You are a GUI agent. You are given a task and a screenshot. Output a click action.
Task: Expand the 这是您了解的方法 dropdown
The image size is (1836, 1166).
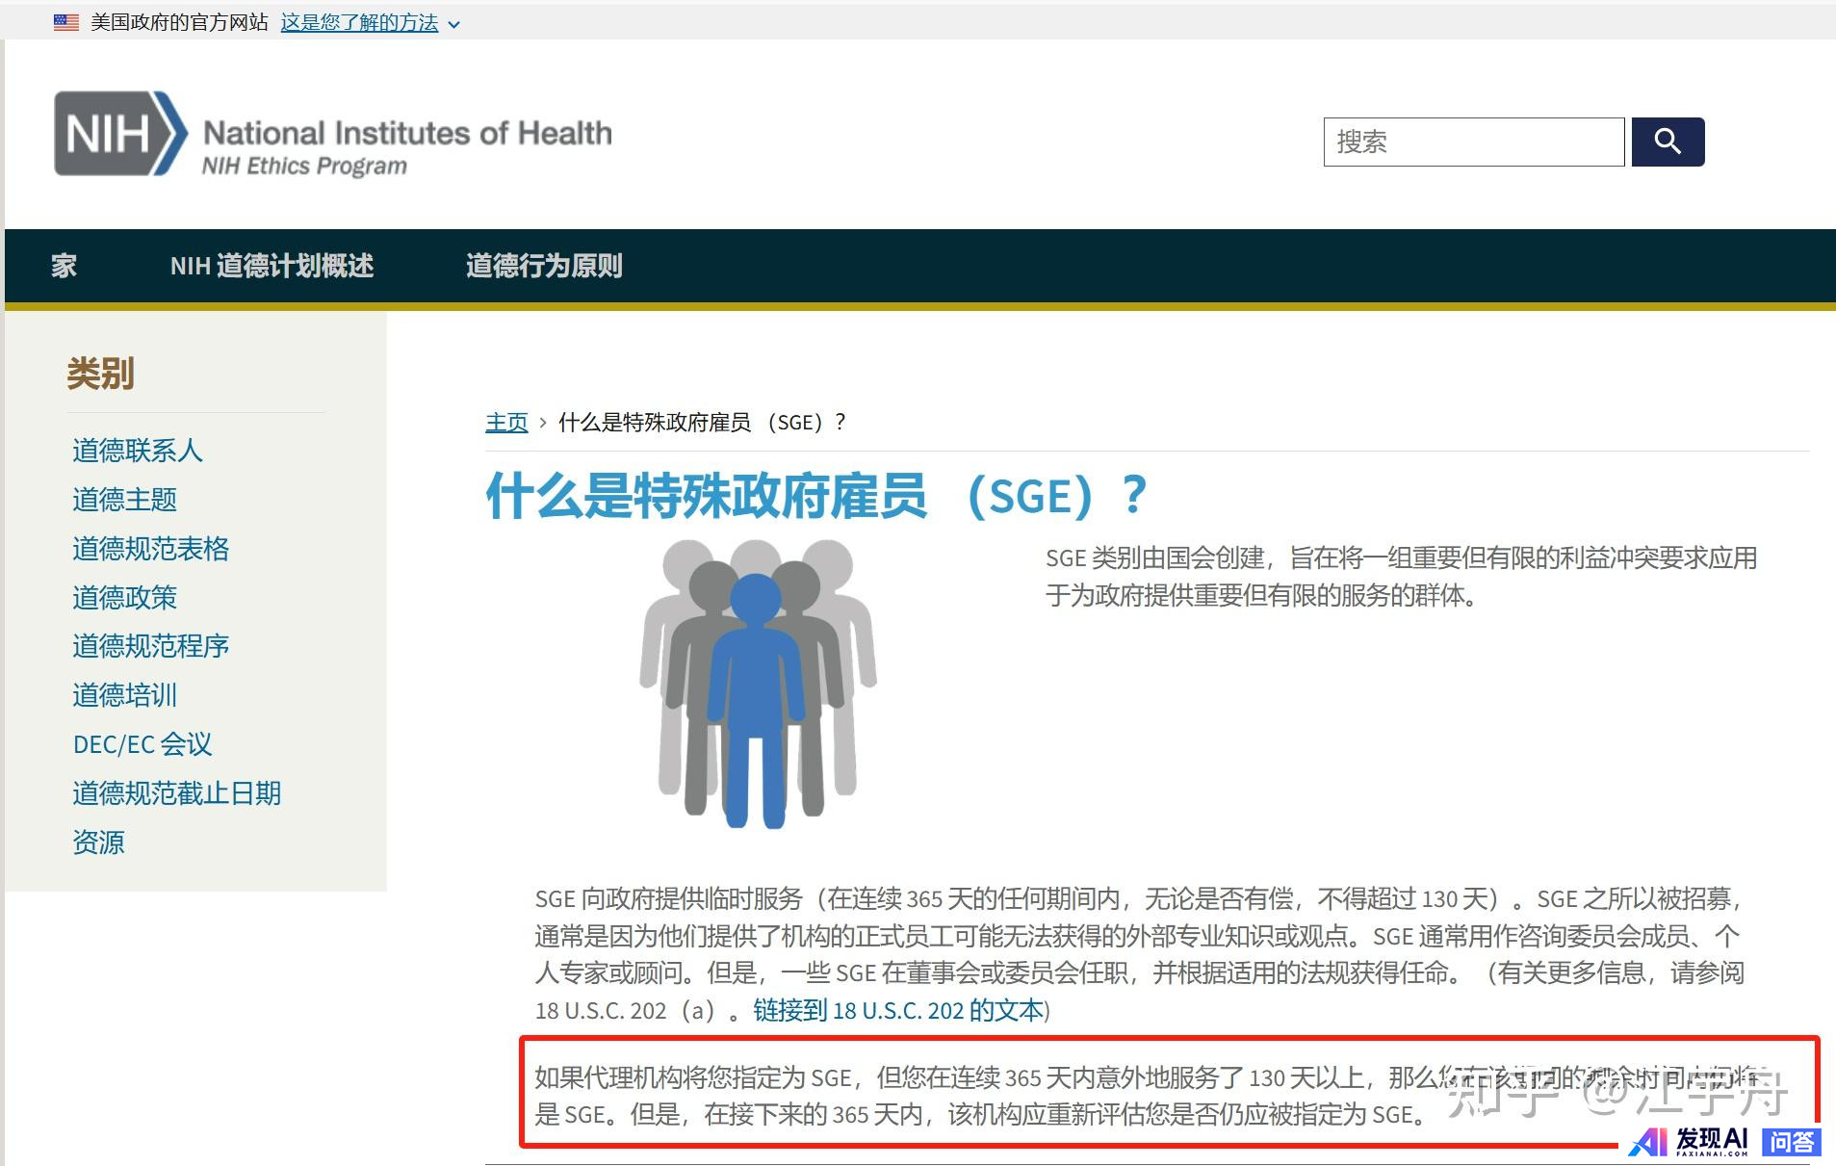370,23
